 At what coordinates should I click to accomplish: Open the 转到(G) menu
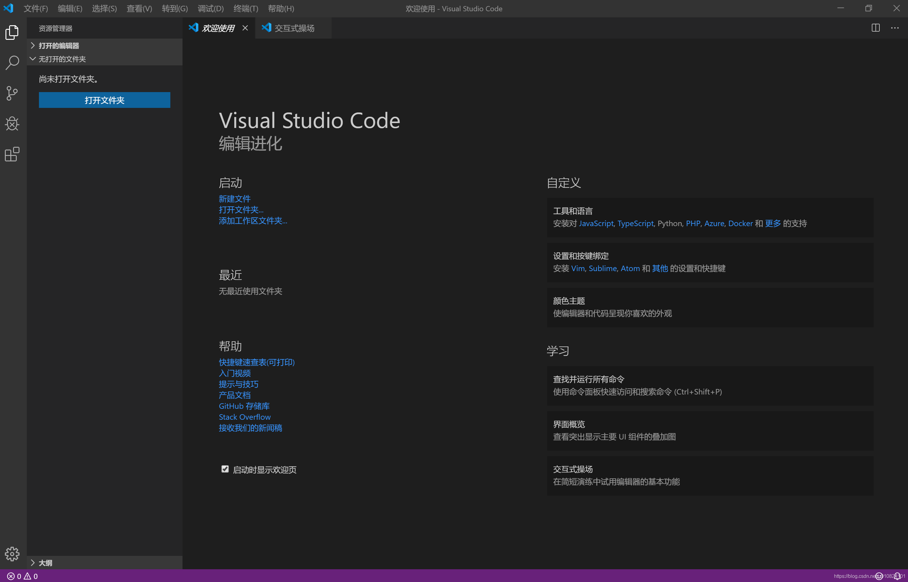click(x=175, y=8)
